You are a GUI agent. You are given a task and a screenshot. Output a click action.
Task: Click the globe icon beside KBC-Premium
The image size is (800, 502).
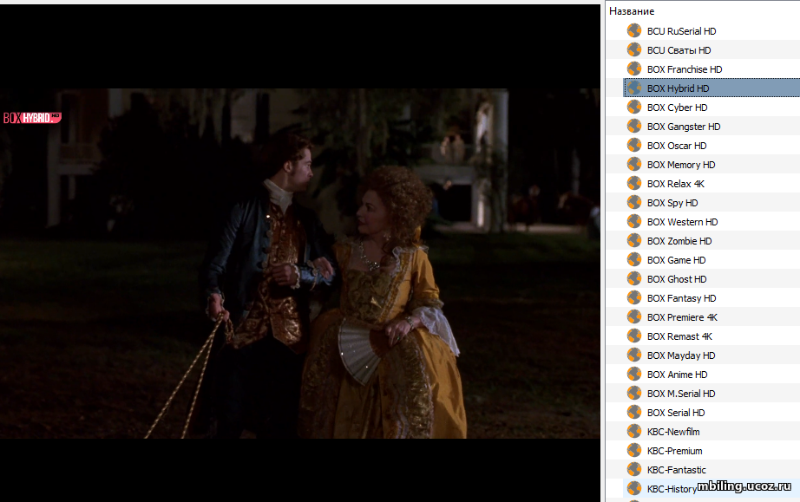point(634,451)
